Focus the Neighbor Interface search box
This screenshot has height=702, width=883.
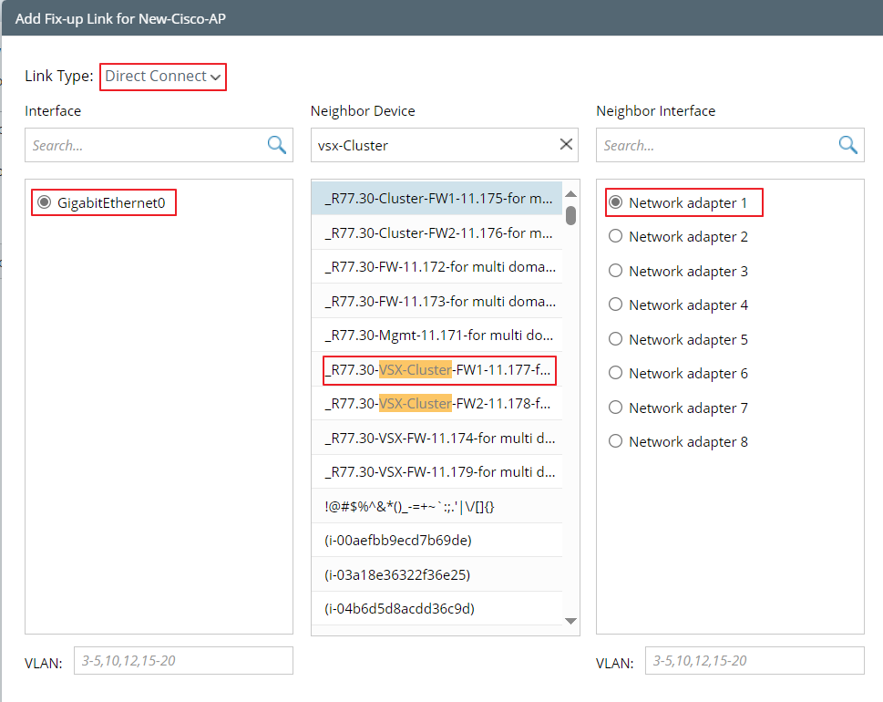click(716, 145)
